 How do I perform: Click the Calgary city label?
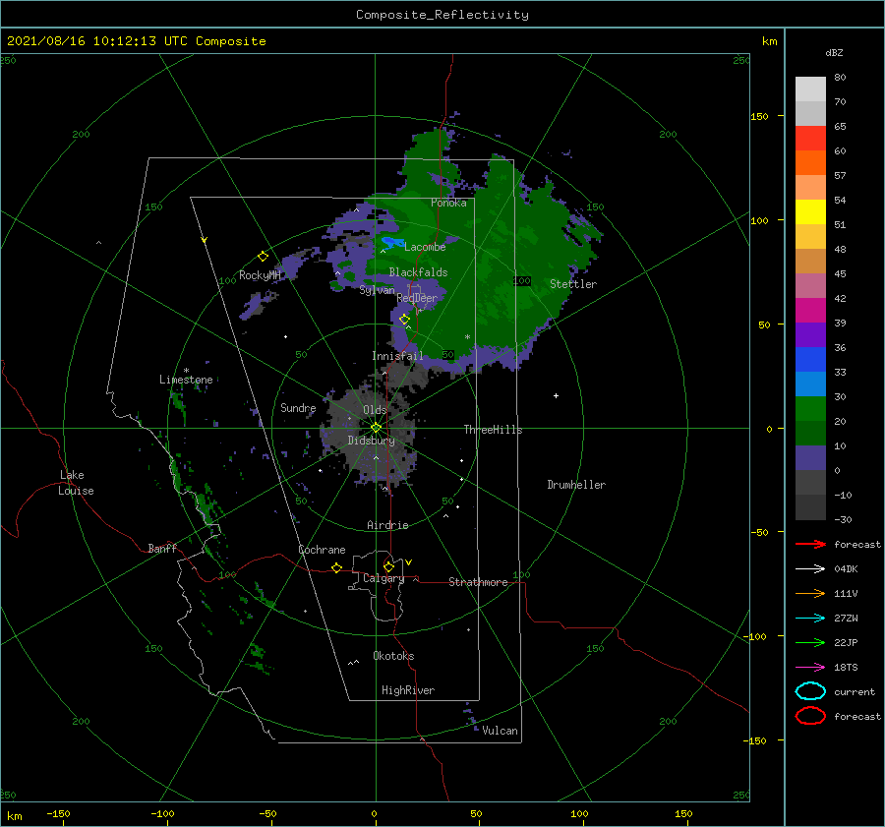(x=383, y=578)
